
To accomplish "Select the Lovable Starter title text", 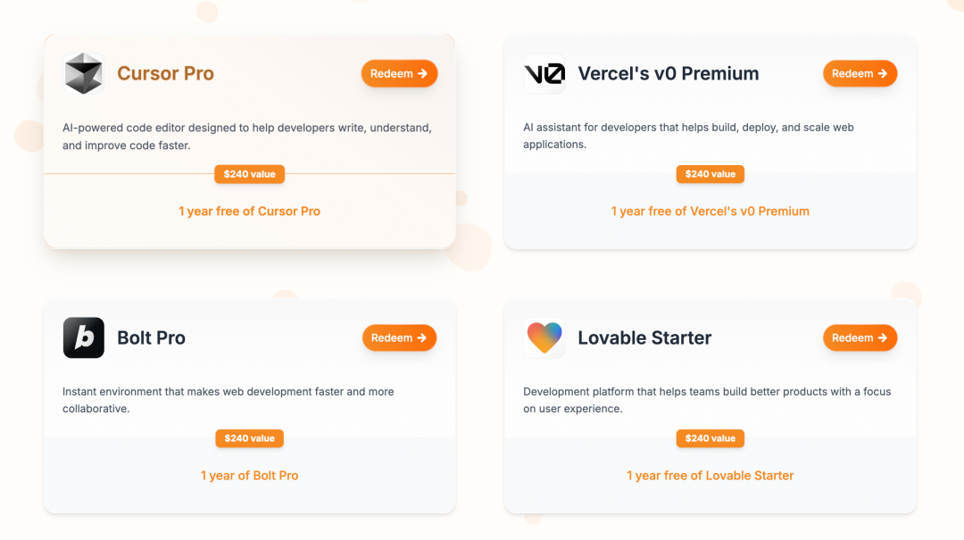I will [x=644, y=337].
